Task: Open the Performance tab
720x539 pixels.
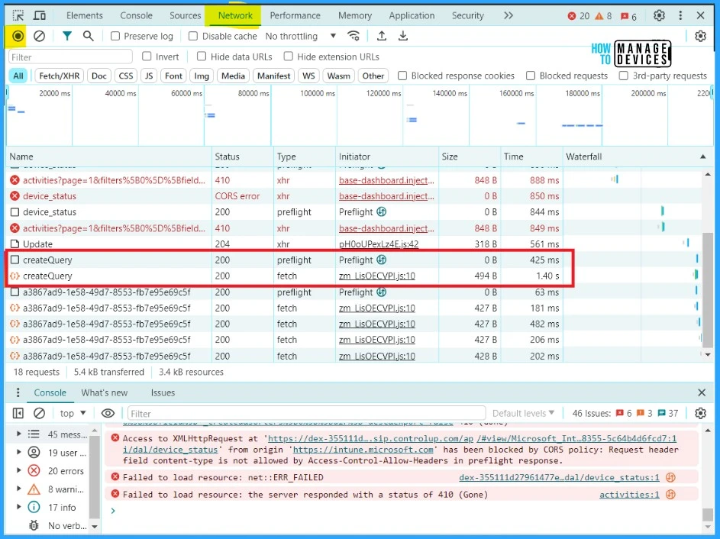Action: tap(295, 15)
